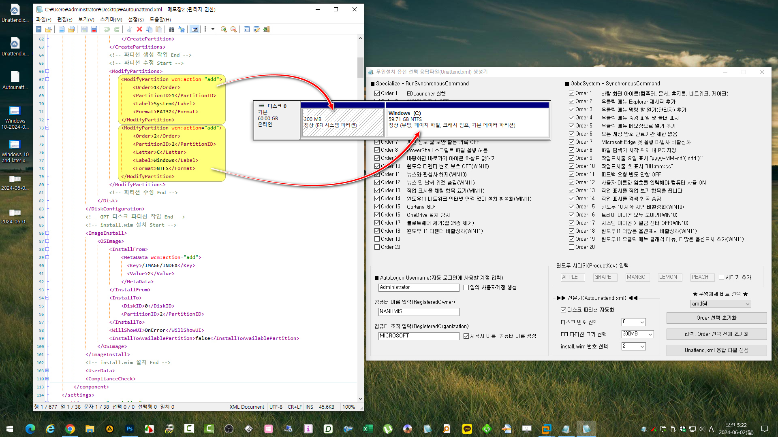The image size is (778, 437).
Task: Click the red X Delete icon in toolbar
Action: tap(139, 29)
